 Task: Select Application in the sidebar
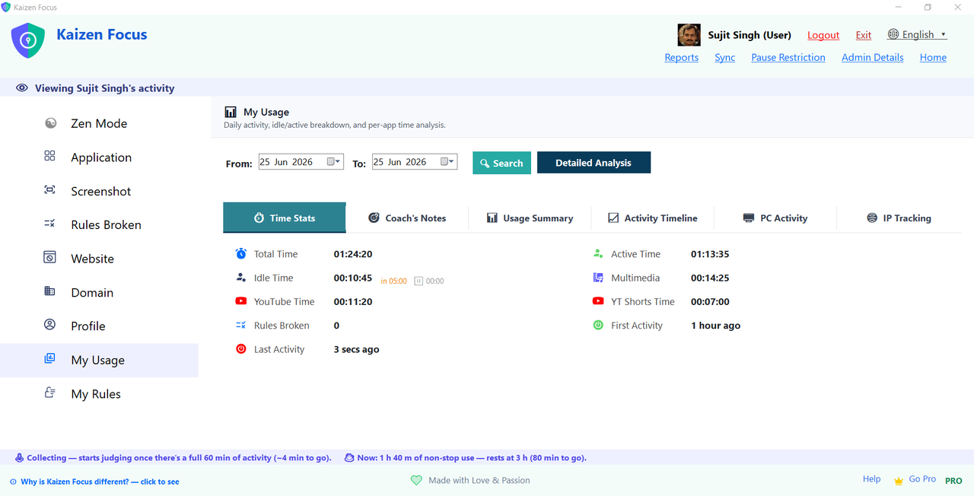tap(99, 157)
